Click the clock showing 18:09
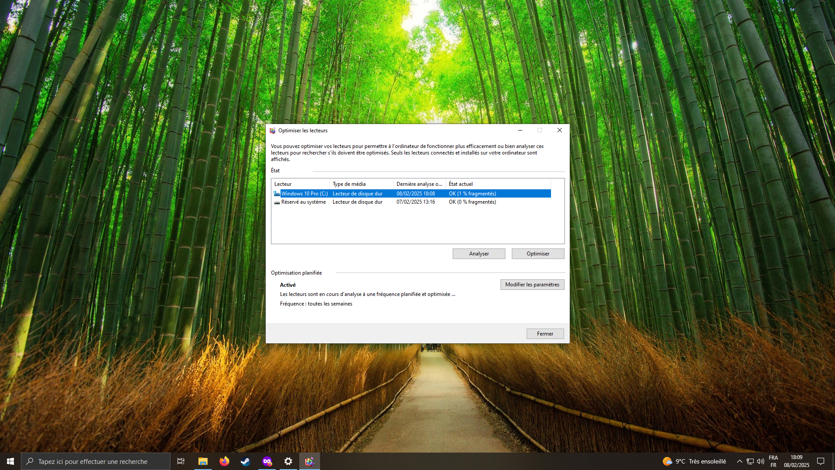 tap(797, 461)
